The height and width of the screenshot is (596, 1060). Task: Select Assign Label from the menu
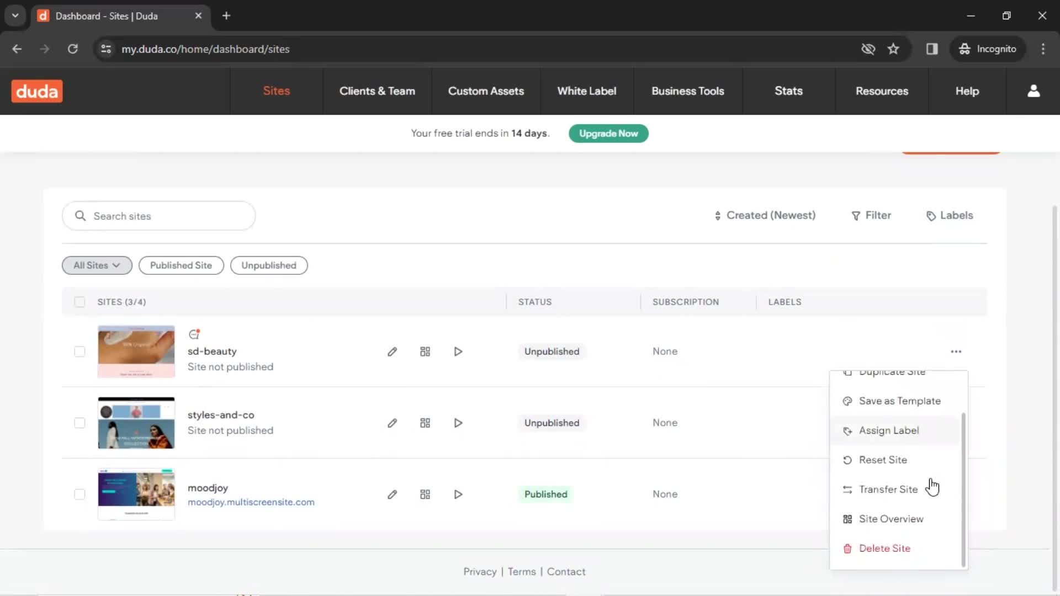coord(895,430)
